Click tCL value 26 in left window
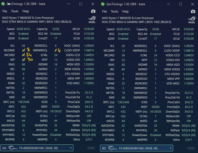 (24, 46)
